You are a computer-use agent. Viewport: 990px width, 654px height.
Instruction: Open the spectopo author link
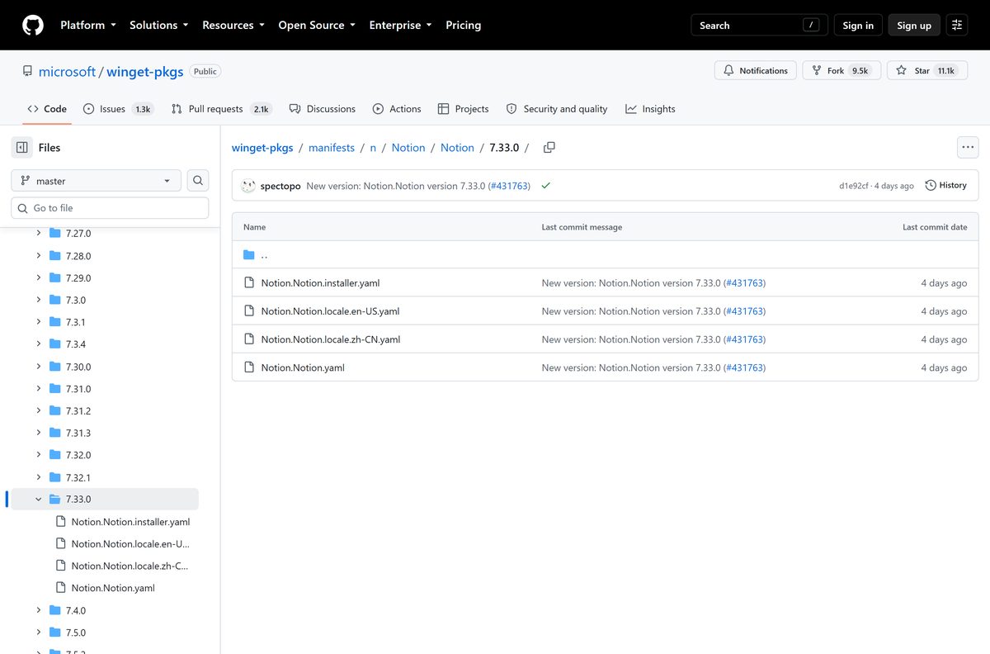coord(280,186)
